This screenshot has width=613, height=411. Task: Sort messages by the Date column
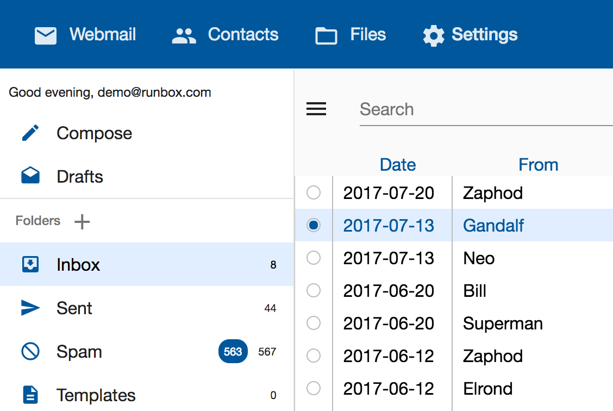(397, 164)
